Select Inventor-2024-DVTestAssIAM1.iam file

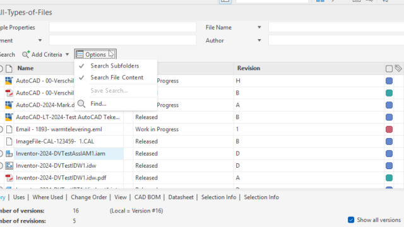tap(61, 154)
